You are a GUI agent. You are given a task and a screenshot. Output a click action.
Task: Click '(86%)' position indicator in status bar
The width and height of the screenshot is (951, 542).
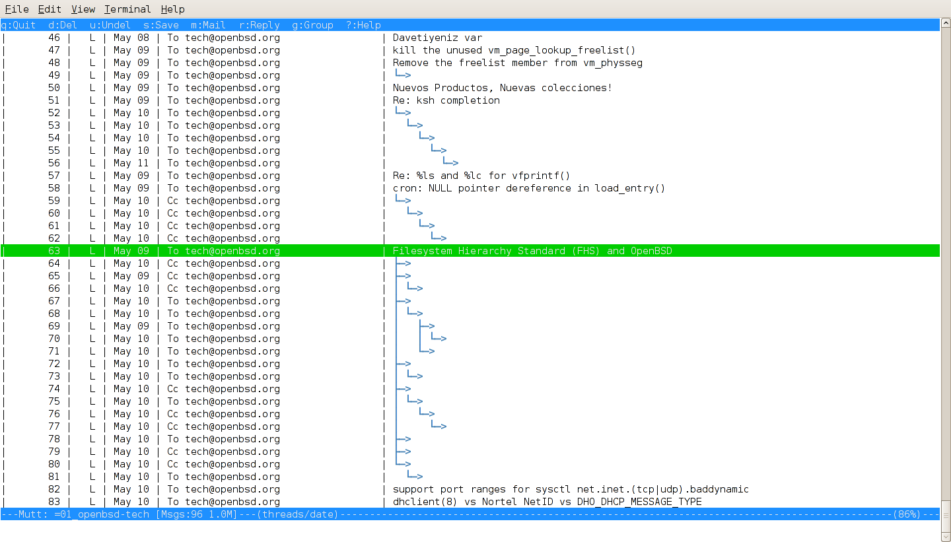[907, 514]
